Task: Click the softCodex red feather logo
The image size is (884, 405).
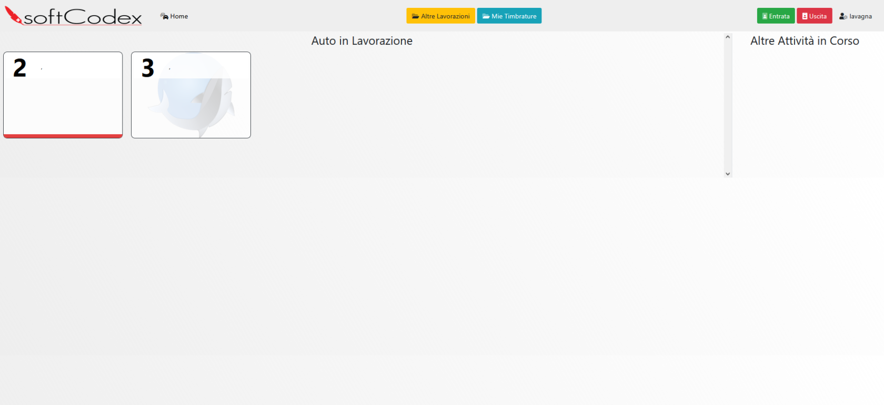Action: pyautogui.click(x=14, y=15)
